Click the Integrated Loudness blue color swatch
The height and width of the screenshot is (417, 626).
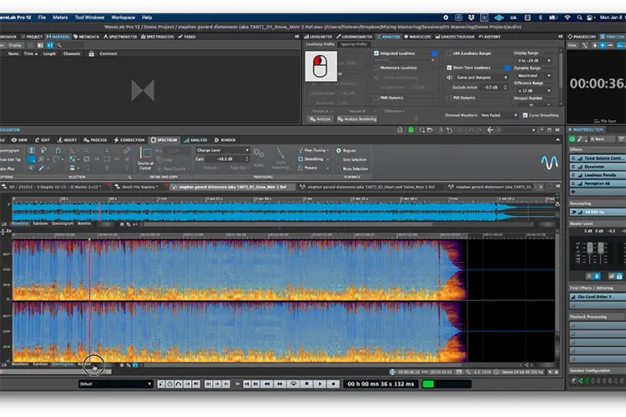(x=434, y=53)
